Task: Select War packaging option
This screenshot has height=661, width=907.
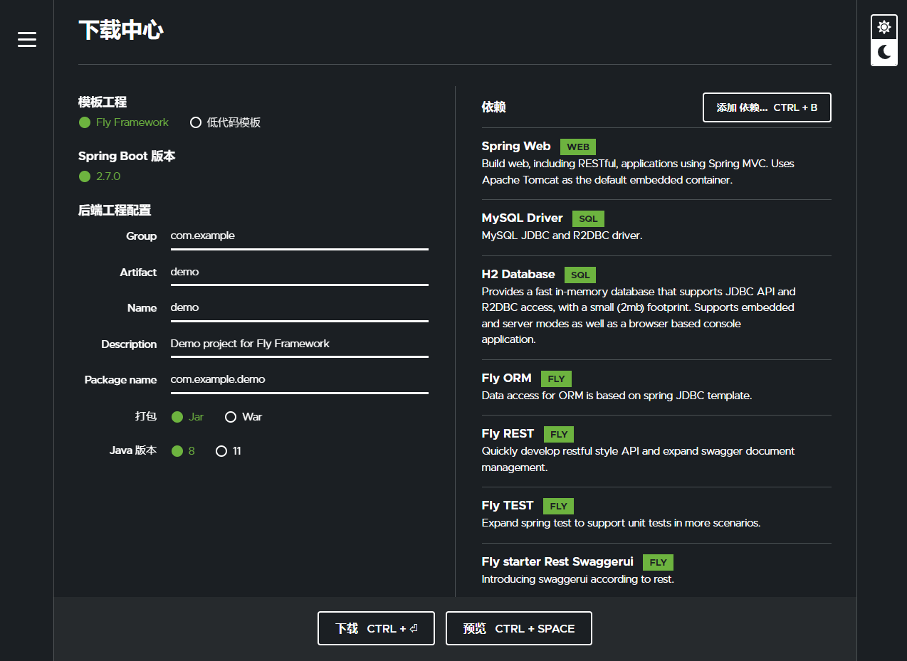Action: pyautogui.click(x=243, y=417)
